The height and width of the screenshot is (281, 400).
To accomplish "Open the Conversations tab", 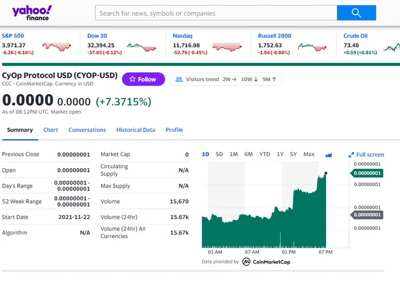I will pos(87,130).
